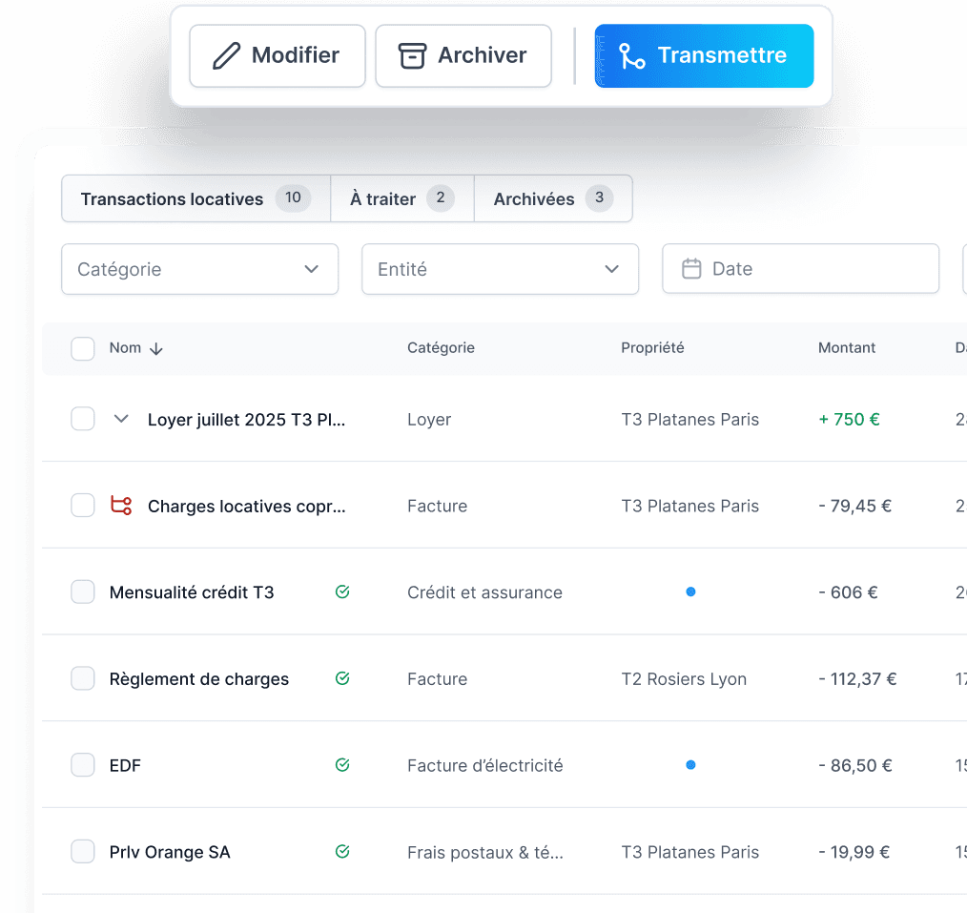The height and width of the screenshot is (913, 967).
Task: Click the - 19,99 € amount
Action: 854,852
